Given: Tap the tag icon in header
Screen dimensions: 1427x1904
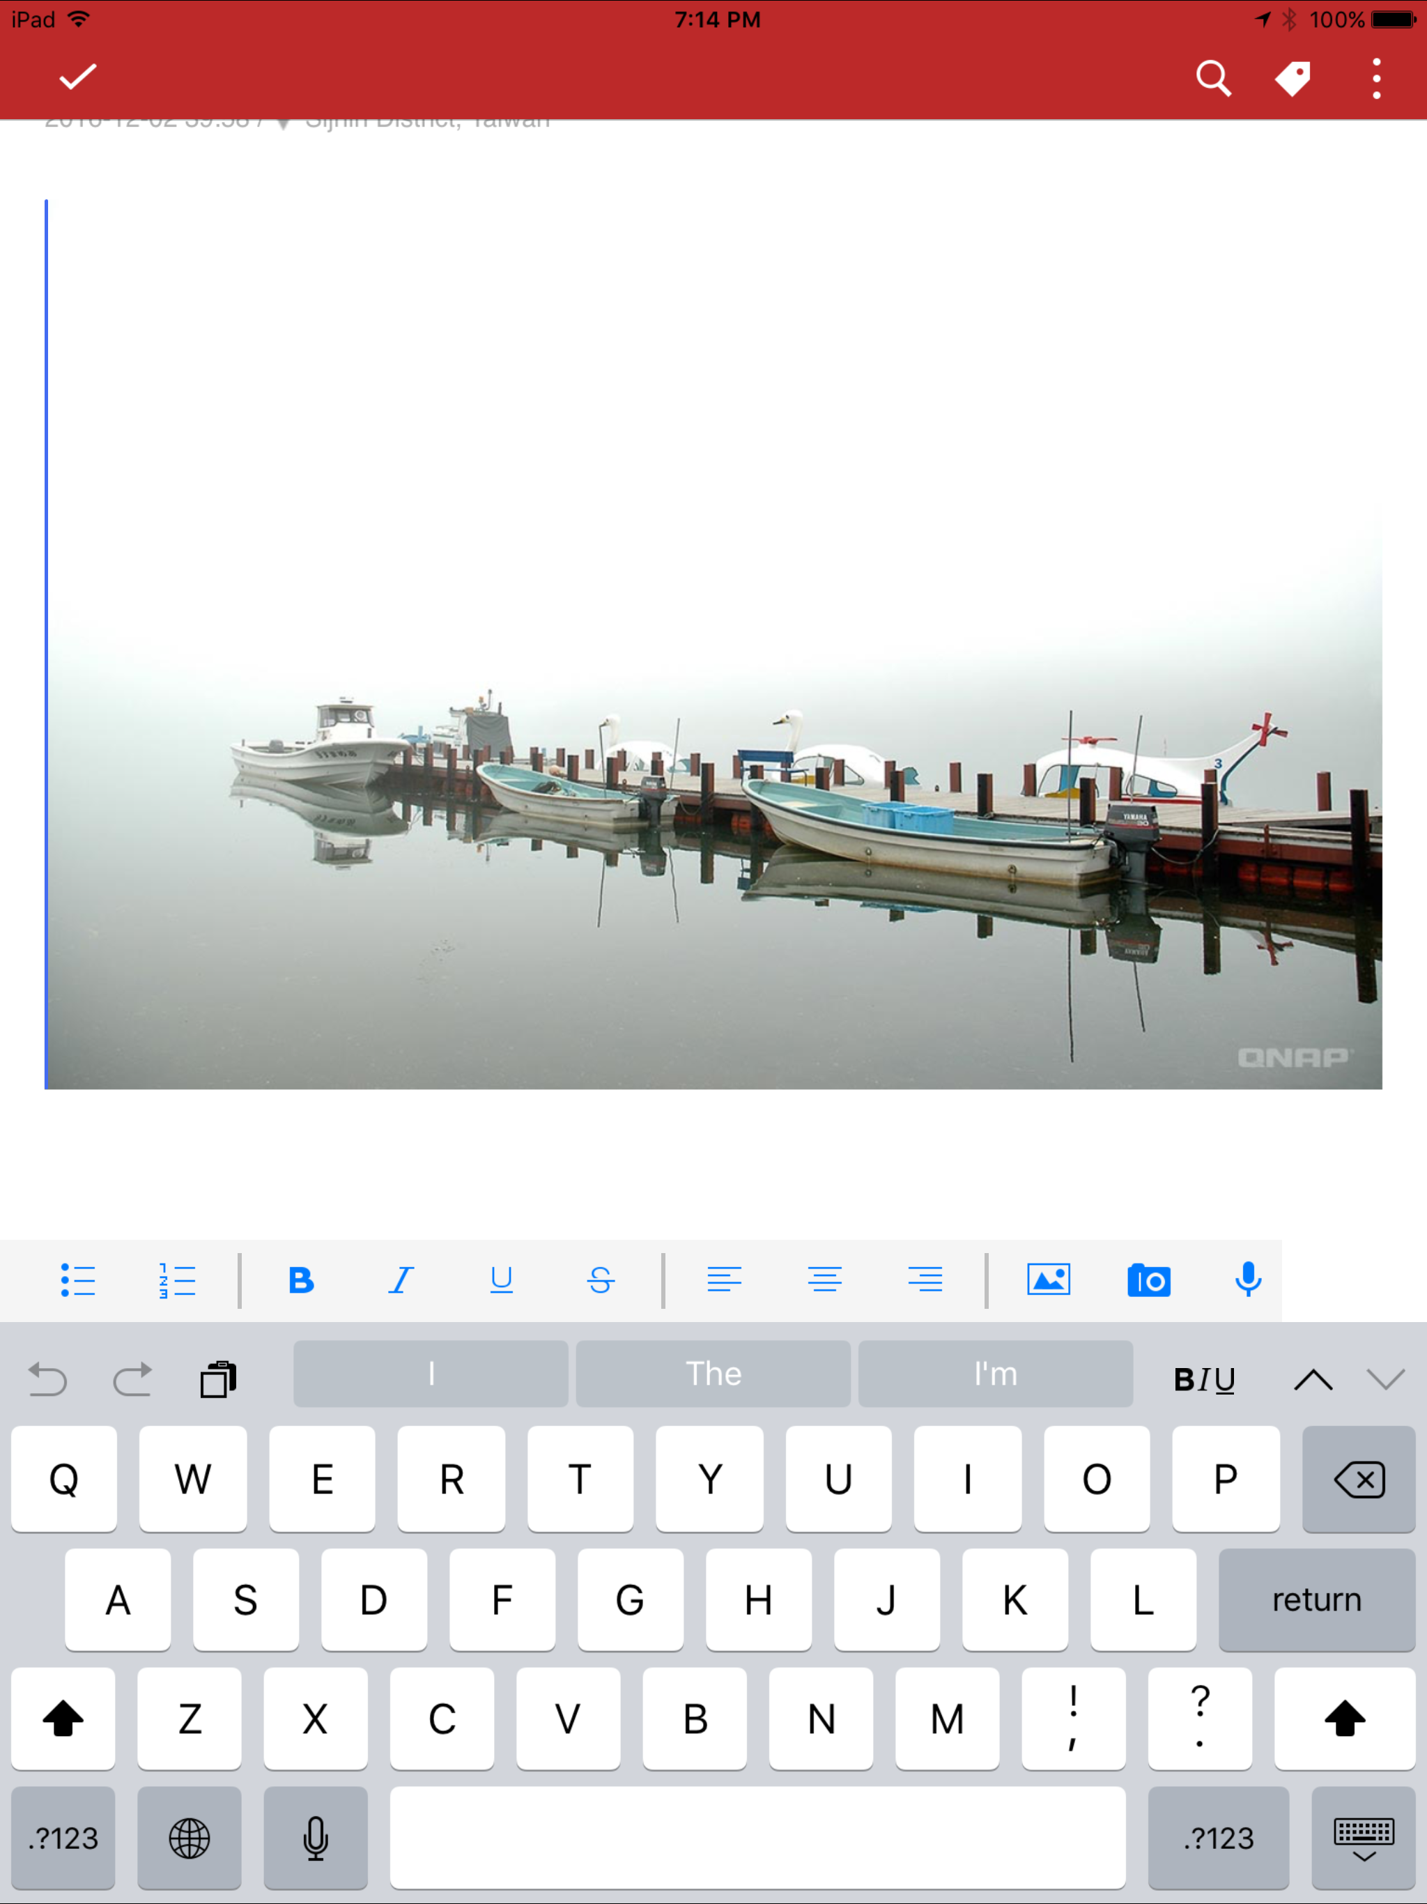Looking at the screenshot, I should coord(1292,79).
